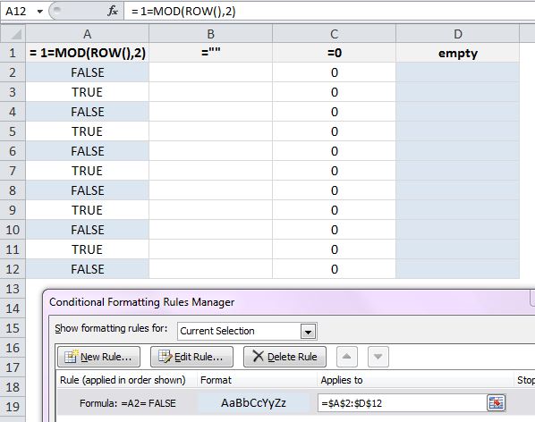Viewport: 535px width, 422px height.
Task: Click TRUE in cell A5
Action: (x=87, y=131)
